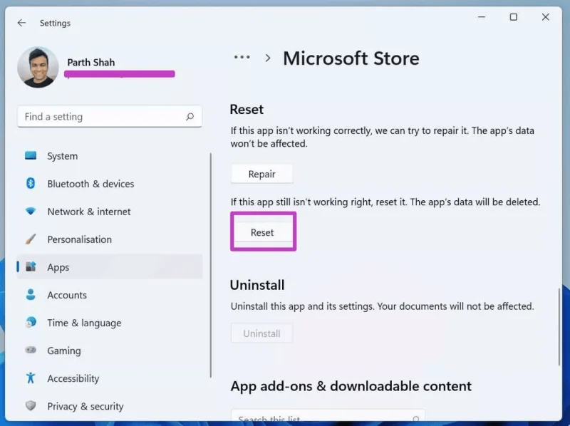This screenshot has height=426, width=570.
Task: Click the Accounts person icon
Action: (31, 294)
